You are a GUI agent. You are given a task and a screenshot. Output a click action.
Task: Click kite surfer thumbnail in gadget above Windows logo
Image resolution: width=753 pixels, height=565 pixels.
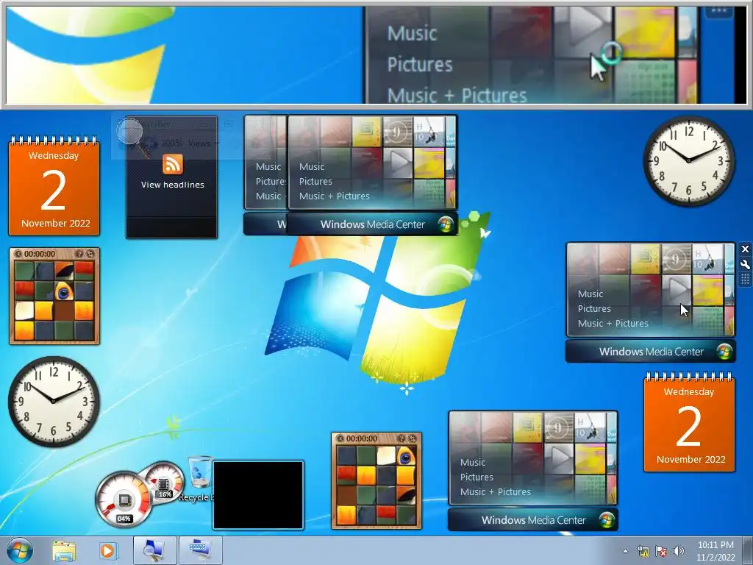click(429, 132)
